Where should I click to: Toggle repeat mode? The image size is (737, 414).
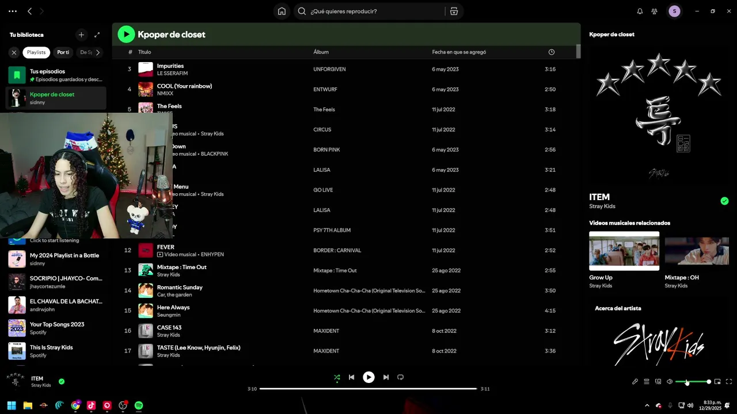pyautogui.click(x=400, y=377)
